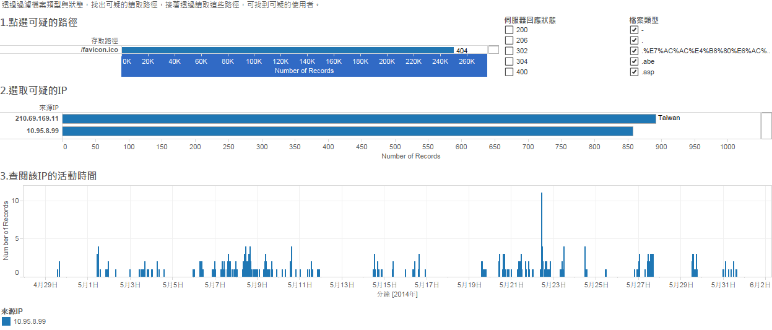Uncheck the '-' file type
Image resolution: width=772 pixels, height=330 pixels.
pyautogui.click(x=634, y=30)
